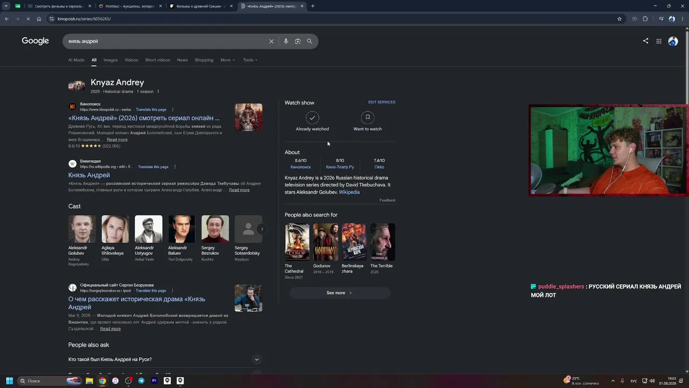This screenshot has height=388, width=689.
Task: Open Windows Start menu
Action: (9, 381)
